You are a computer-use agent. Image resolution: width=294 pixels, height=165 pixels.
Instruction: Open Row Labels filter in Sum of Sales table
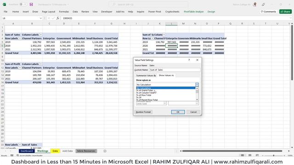(20, 38)
